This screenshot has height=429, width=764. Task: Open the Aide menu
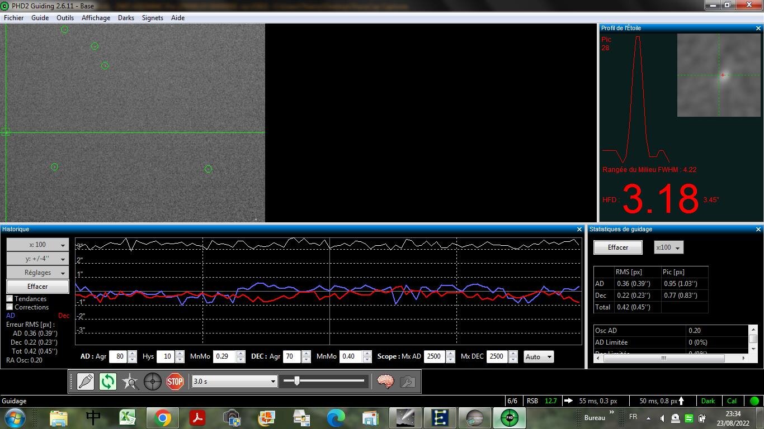(x=178, y=18)
